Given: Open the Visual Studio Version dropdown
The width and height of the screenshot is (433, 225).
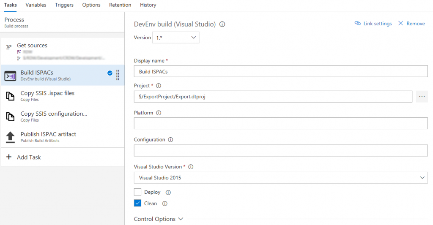Looking at the screenshot, I should tap(280, 178).
